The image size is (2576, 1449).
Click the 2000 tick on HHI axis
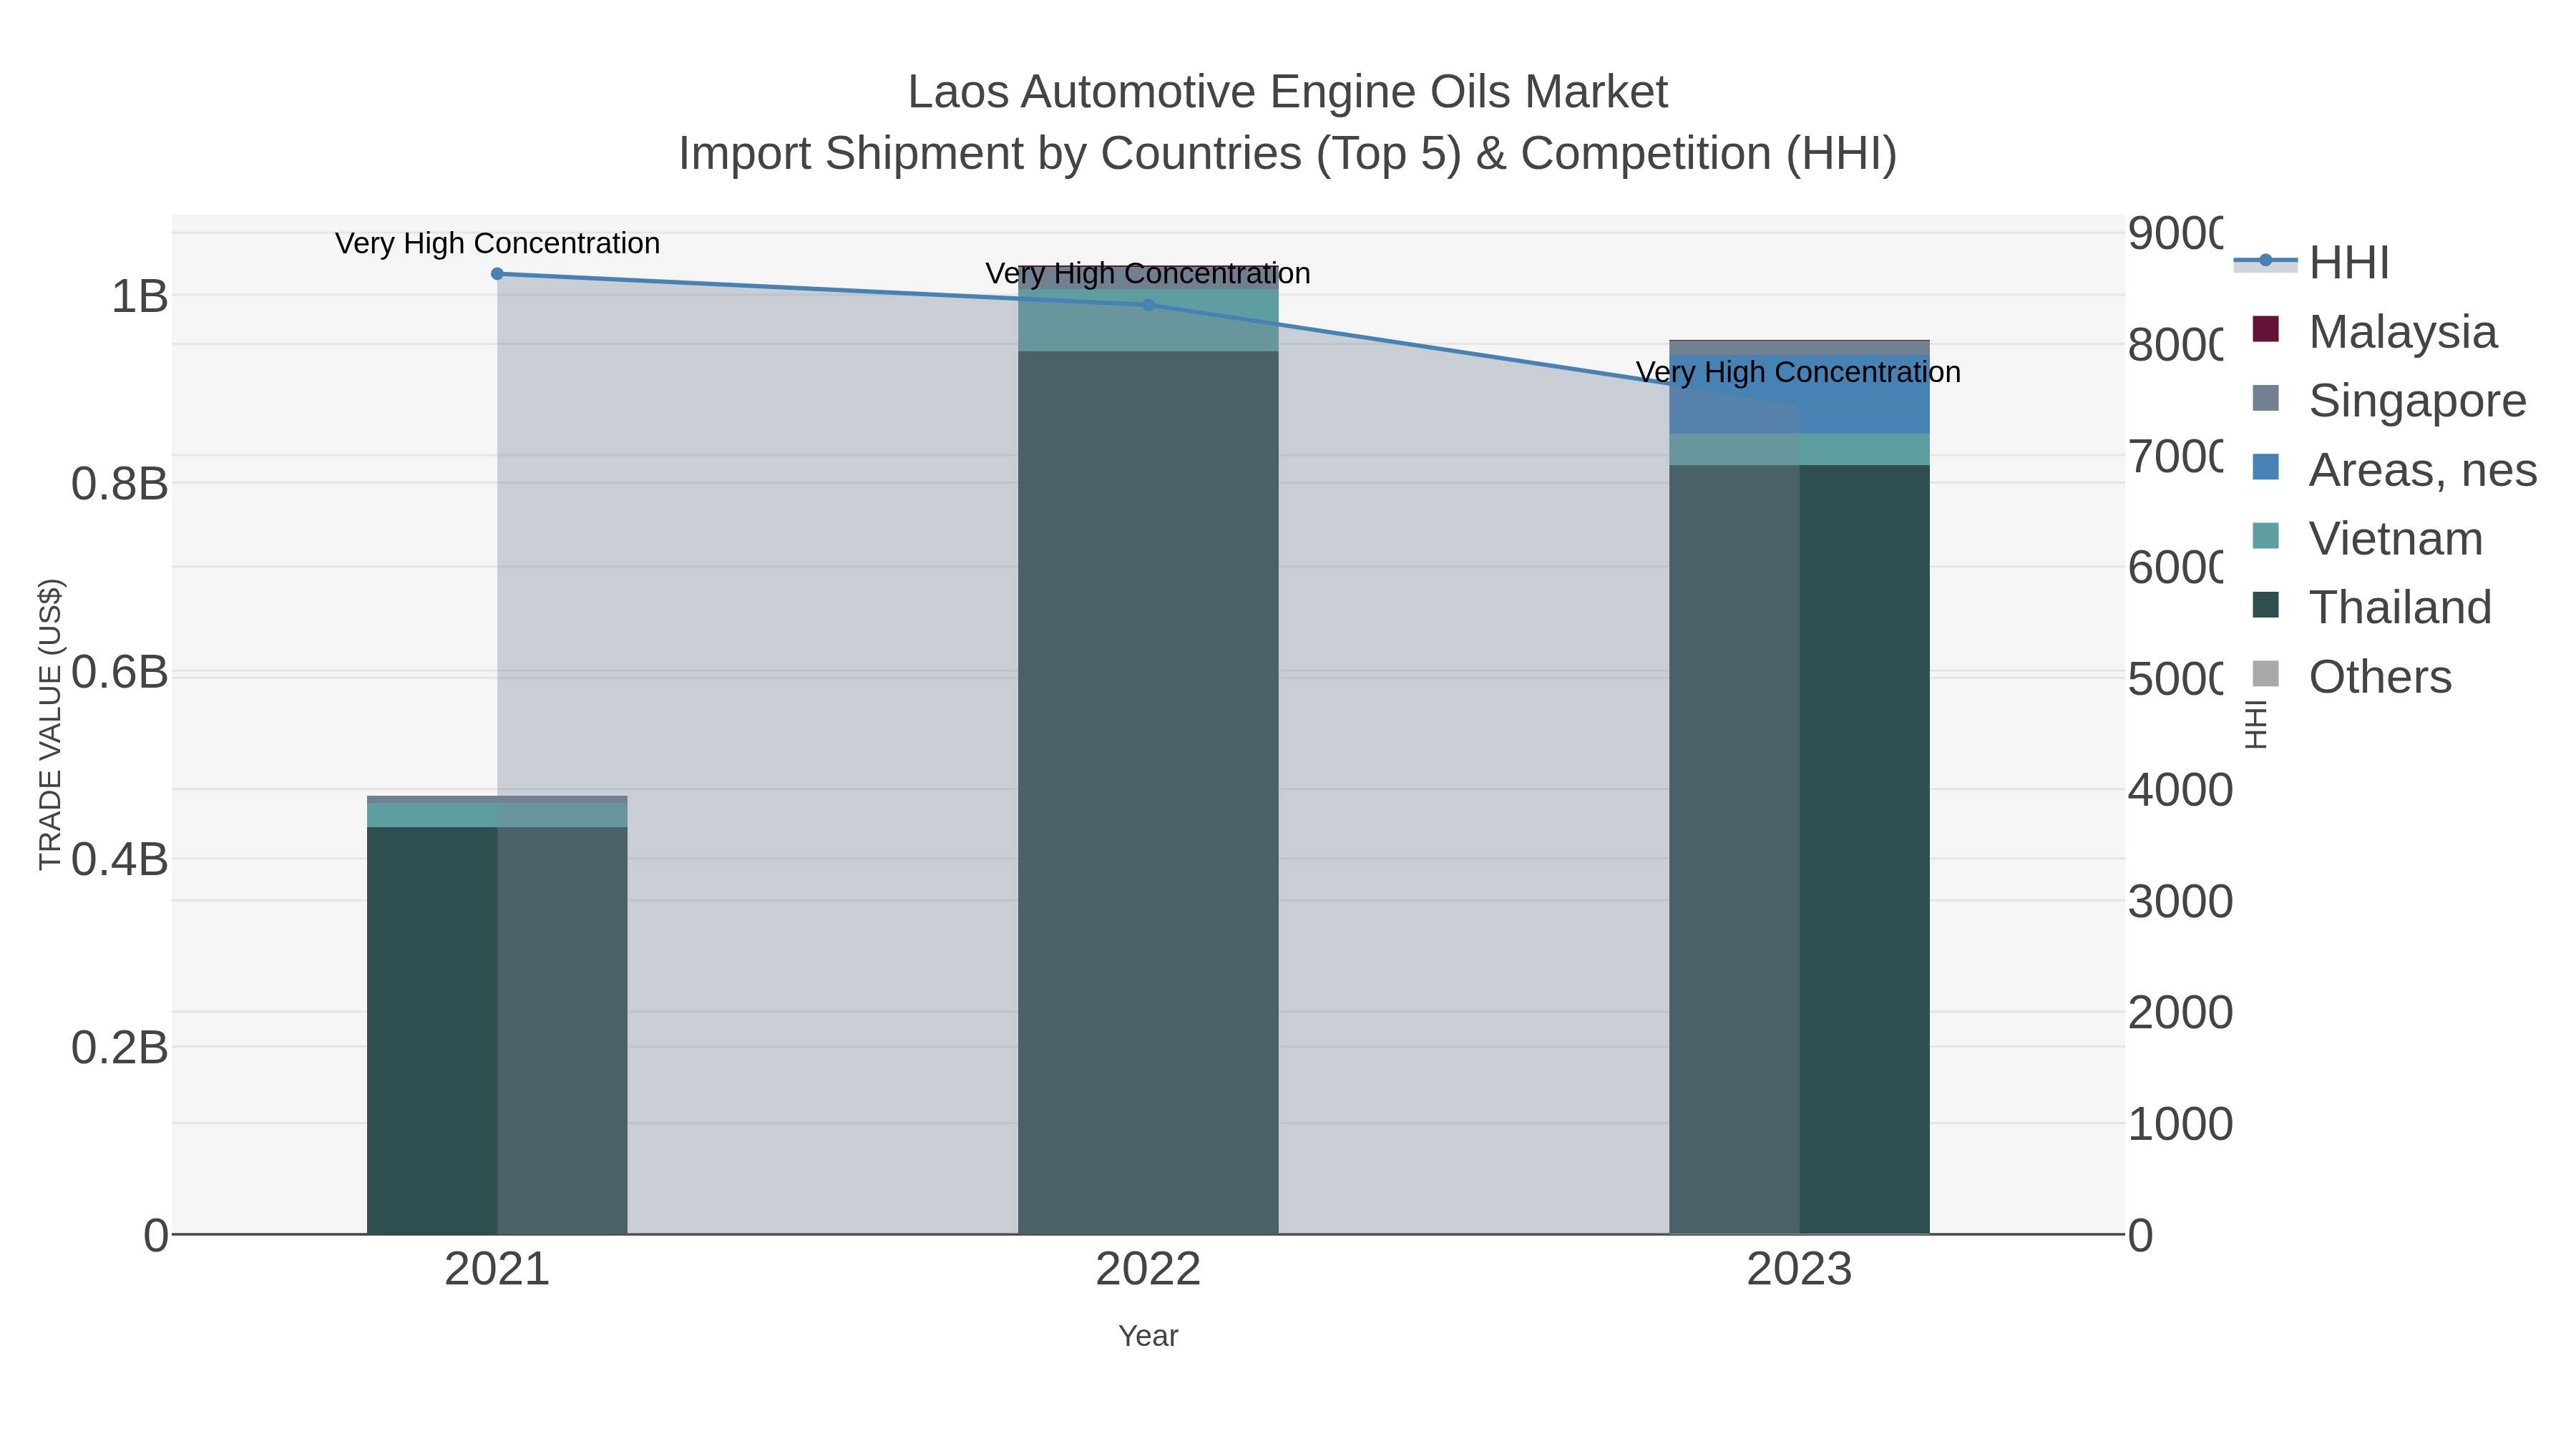[2180, 1013]
